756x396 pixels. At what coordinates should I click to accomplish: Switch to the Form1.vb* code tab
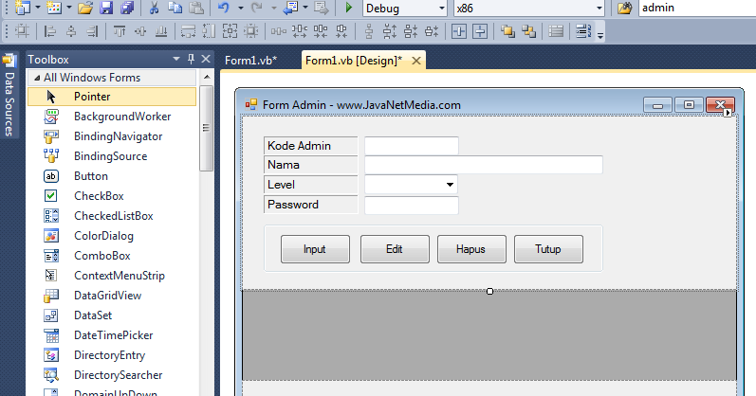pyautogui.click(x=250, y=61)
